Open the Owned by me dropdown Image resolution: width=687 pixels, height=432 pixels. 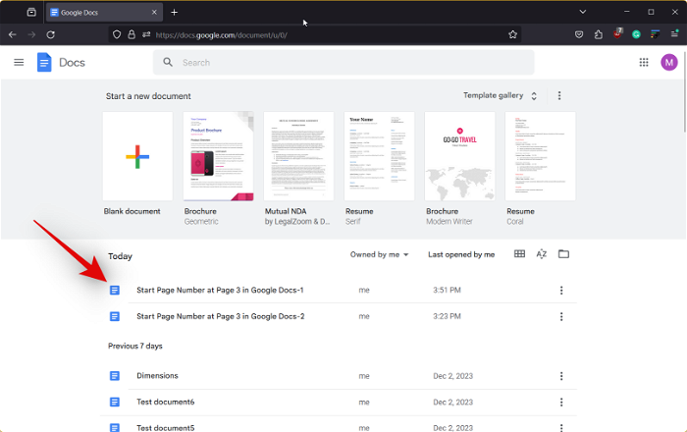click(x=379, y=254)
